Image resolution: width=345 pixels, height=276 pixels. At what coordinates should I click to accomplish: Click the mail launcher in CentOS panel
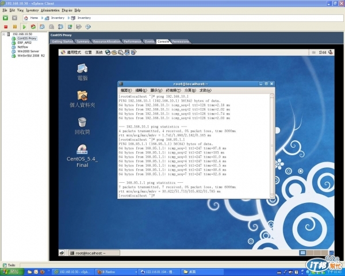114,52
